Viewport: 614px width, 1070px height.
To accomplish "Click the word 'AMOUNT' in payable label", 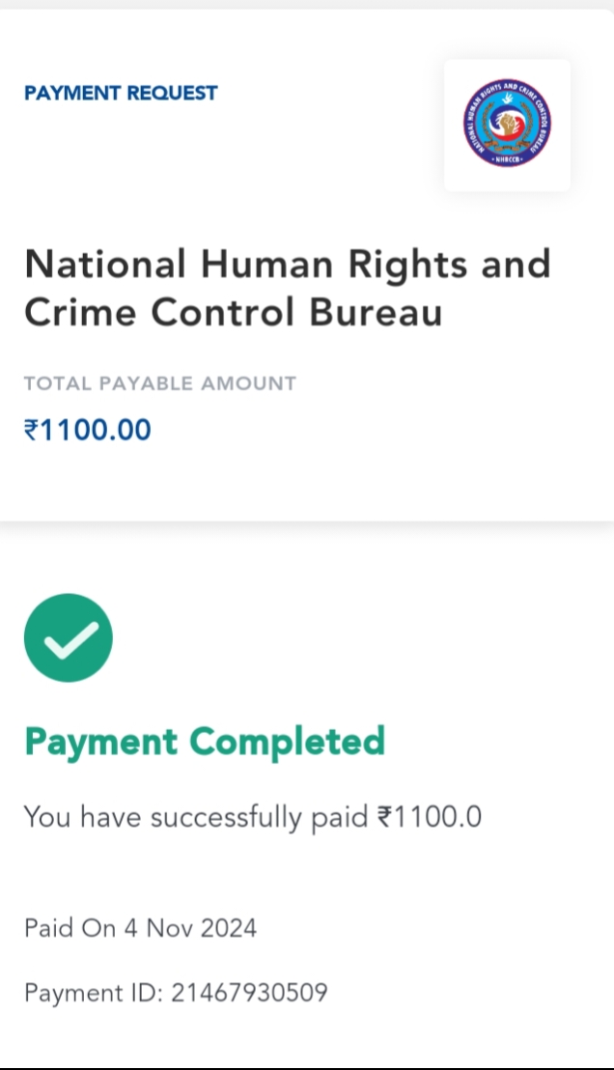I will [x=248, y=383].
